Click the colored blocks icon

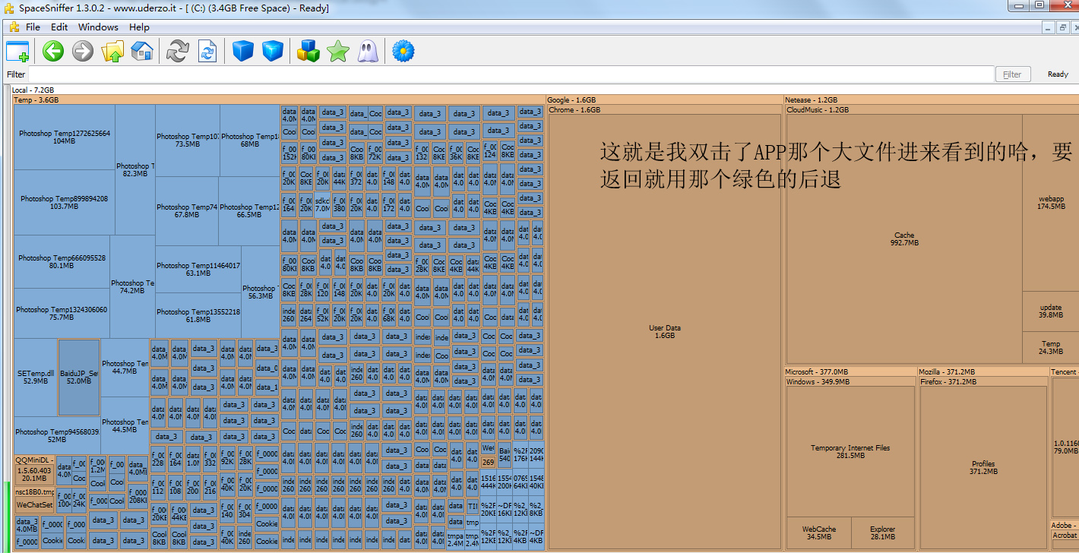click(308, 52)
